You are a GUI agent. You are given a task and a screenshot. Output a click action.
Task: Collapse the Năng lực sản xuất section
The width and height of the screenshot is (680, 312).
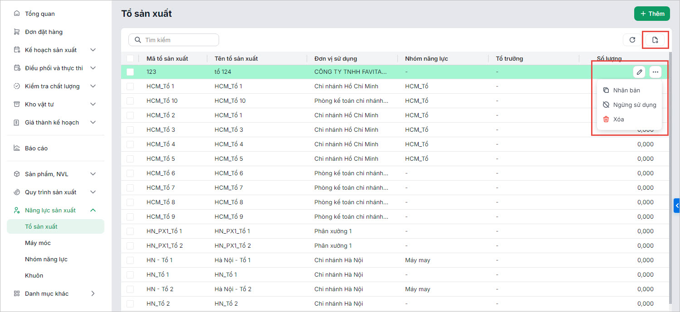click(x=93, y=210)
